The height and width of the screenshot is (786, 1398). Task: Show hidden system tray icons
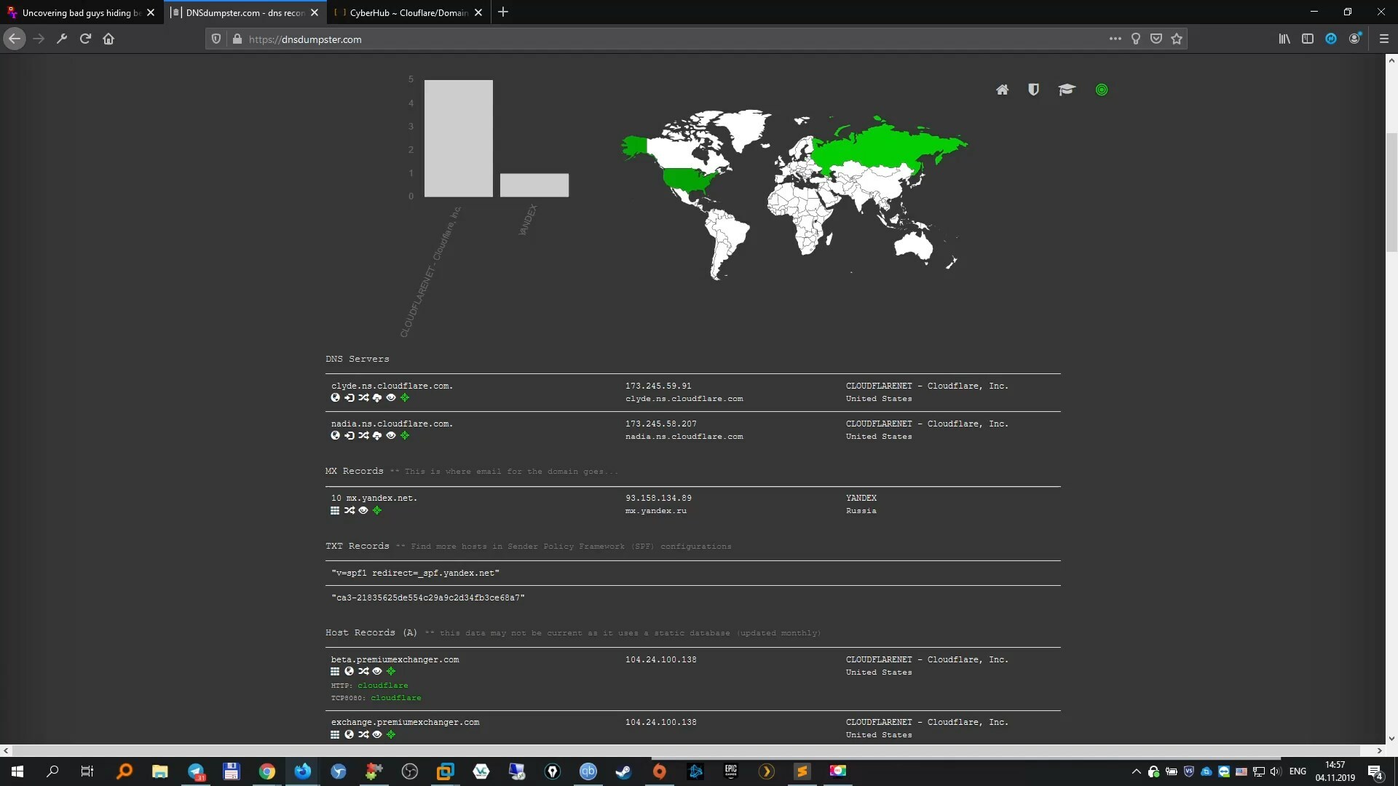click(x=1136, y=771)
